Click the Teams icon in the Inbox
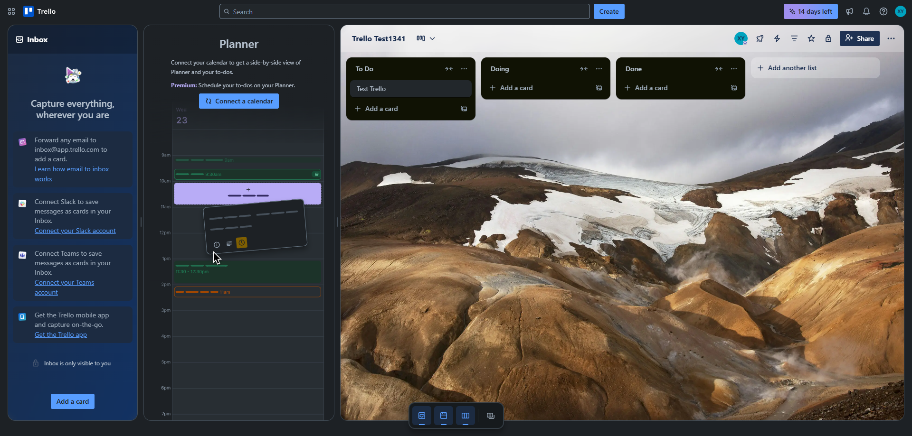Screen dimensions: 912x436 click(22, 255)
